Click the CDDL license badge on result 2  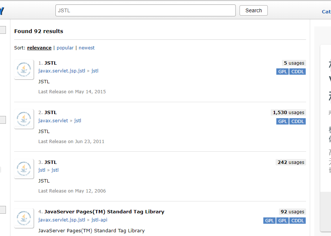point(298,122)
